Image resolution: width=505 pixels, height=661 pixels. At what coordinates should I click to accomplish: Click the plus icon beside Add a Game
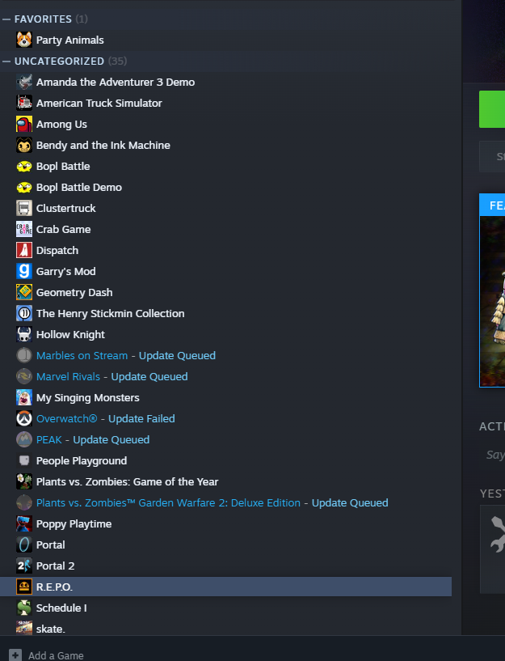click(15, 655)
